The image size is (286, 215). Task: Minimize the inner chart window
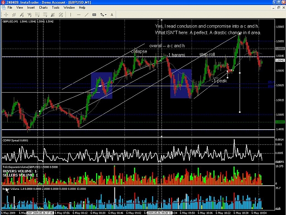(273, 7)
